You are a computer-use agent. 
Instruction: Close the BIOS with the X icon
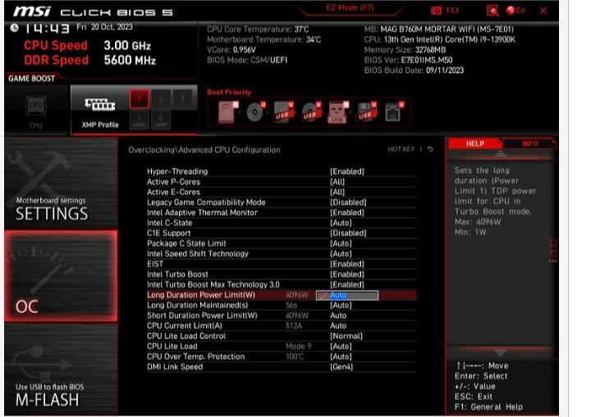click(x=543, y=11)
